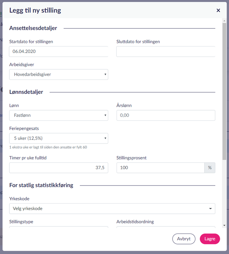Click the Stillingsprosent input field
This screenshot has height=254, width=229.
click(160, 168)
